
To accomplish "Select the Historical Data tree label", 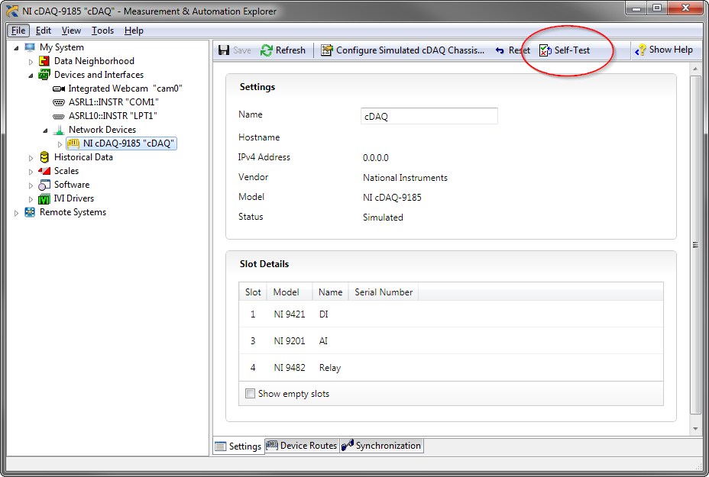I will (x=83, y=157).
